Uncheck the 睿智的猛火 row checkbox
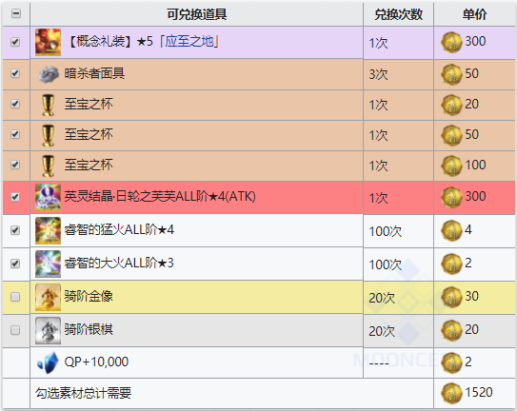The height and width of the screenshot is (411, 517). tap(15, 230)
